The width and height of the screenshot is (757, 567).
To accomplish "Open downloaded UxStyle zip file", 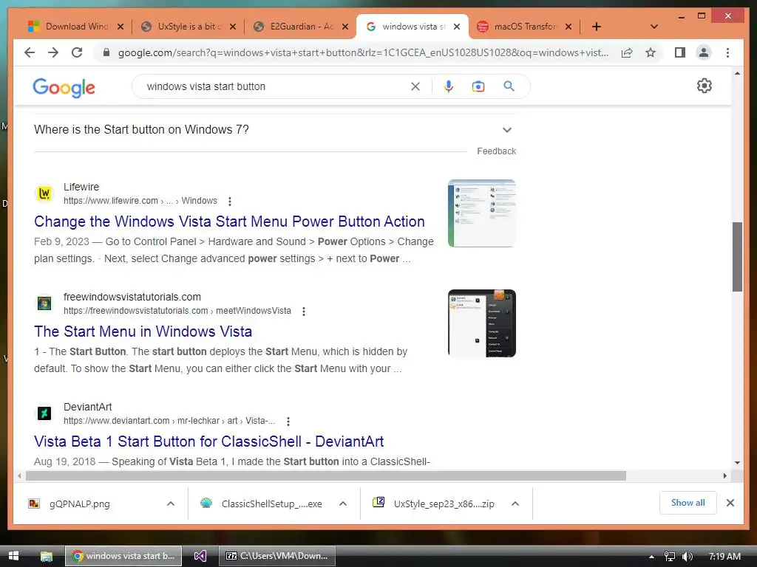I will coord(435,504).
